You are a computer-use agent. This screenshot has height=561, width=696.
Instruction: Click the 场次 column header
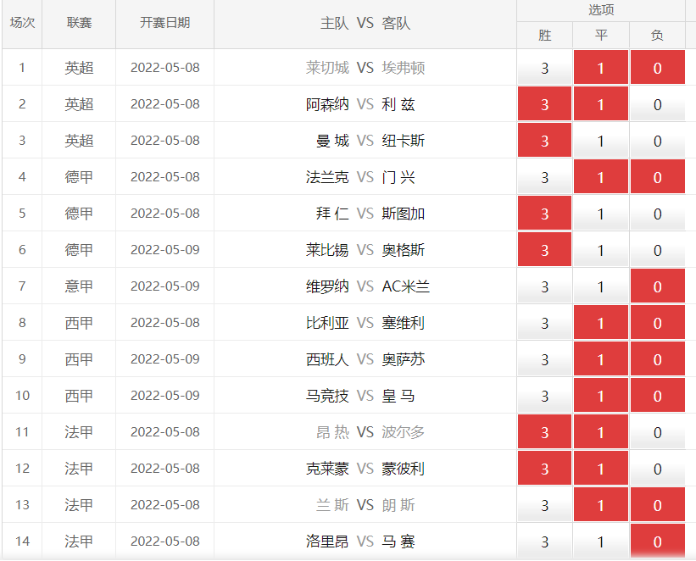[x=22, y=24]
